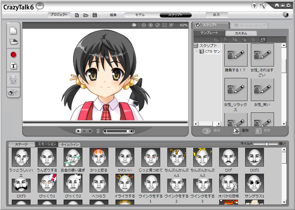Open the text-to-speech T tool
The width and height of the screenshot is (295, 210).
coord(13,66)
